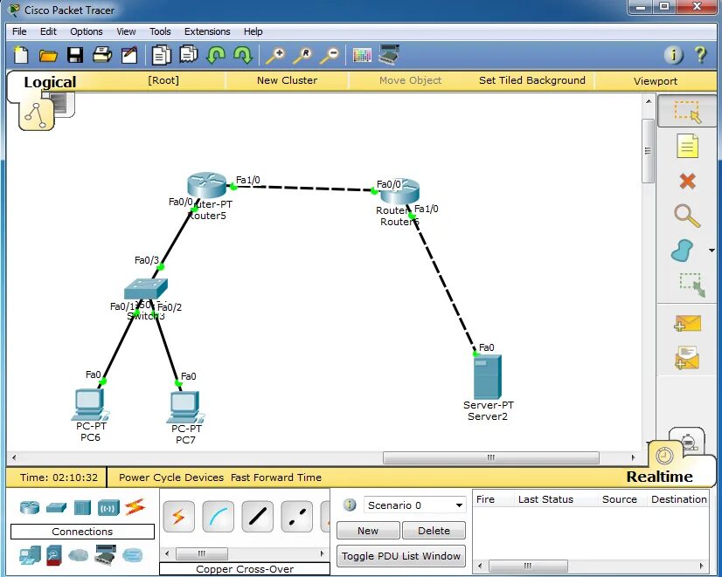Switch to the Realtime mode tab
The width and height of the screenshot is (722, 577).
click(659, 477)
